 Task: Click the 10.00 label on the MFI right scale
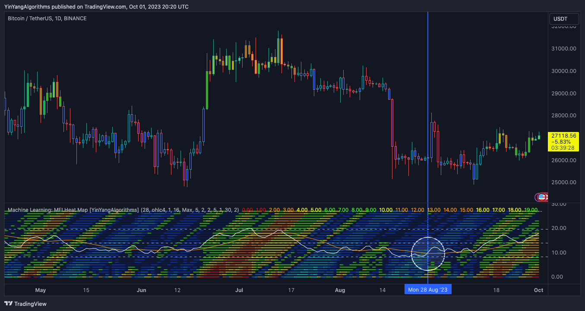[558, 253]
